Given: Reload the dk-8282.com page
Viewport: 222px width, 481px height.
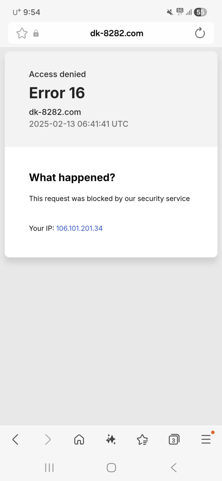Looking at the screenshot, I should point(200,33).
